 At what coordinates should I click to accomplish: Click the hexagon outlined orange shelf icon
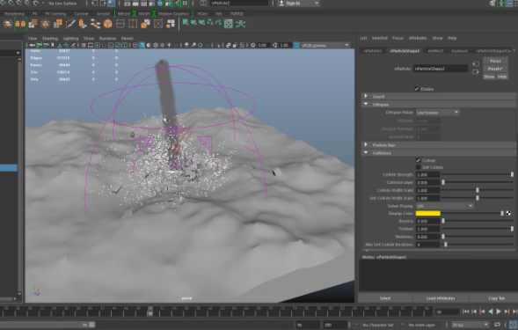[45, 24]
